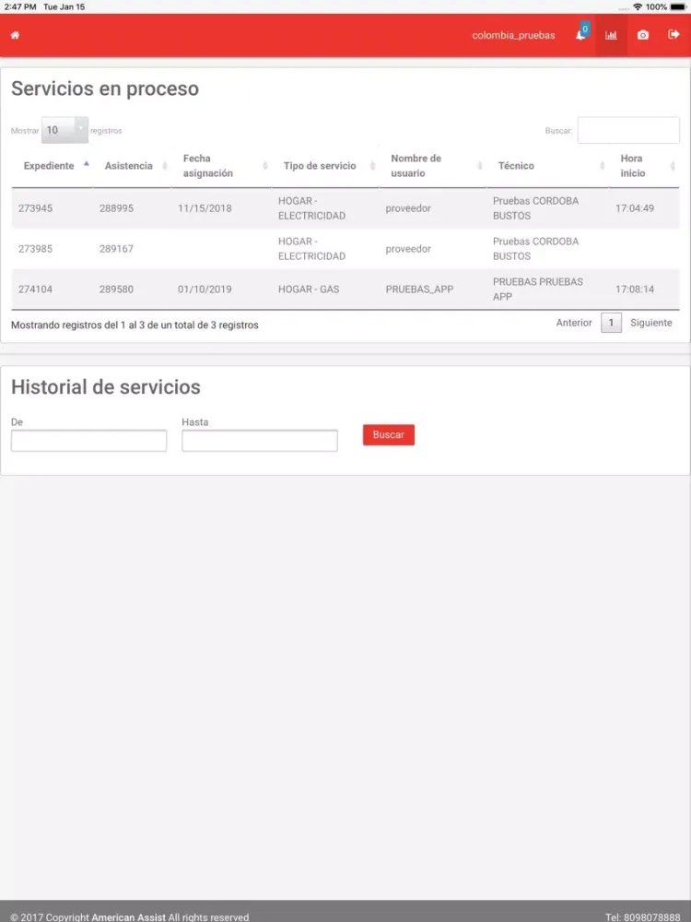This screenshot has height=922, width=691.
Task: Click asistencia 289167
Action: (x=116, y=249)
